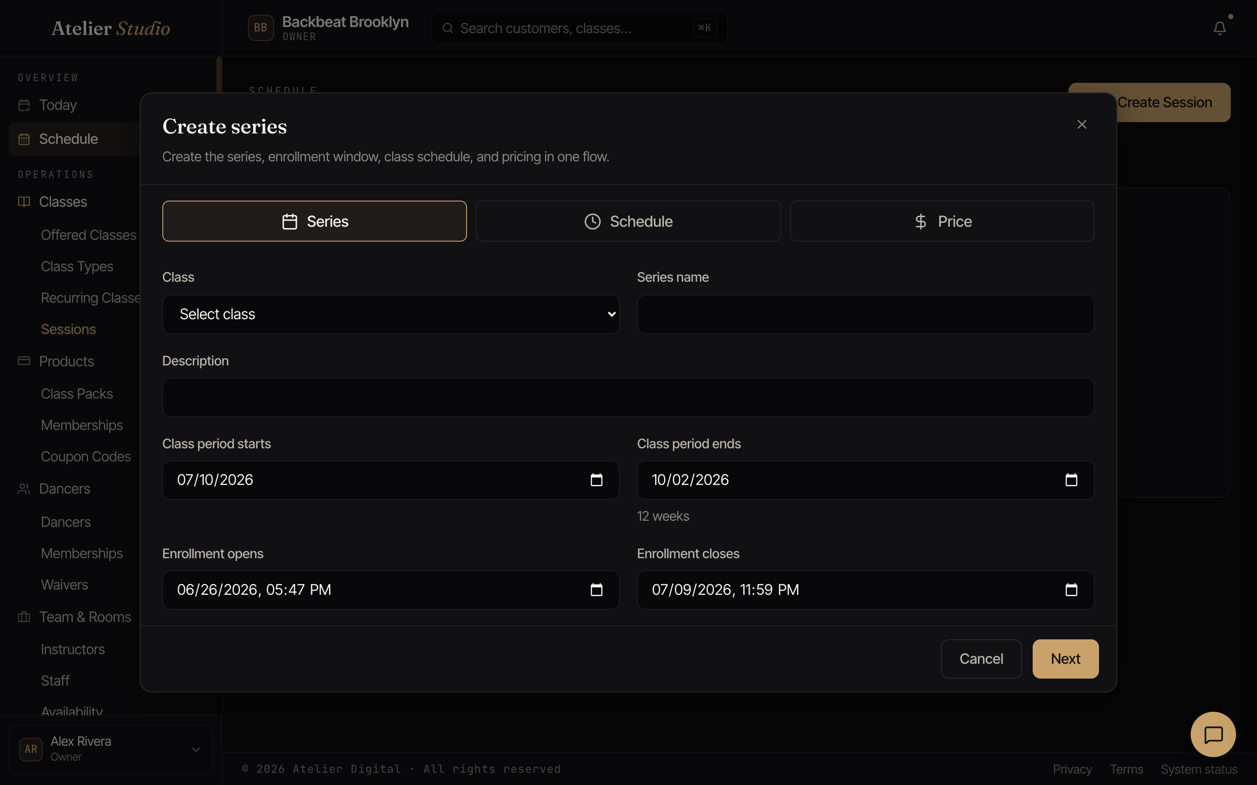This screenshot has width=1257, height=785.
Task: Go to Instructors
Action: (73, 649)
